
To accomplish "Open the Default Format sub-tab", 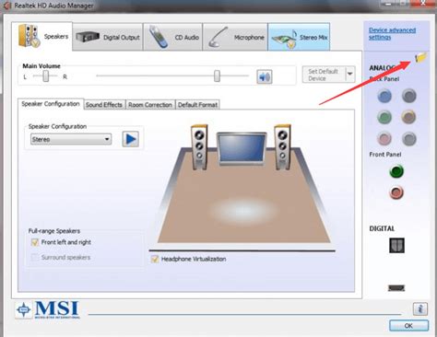I will pos(197,105).
